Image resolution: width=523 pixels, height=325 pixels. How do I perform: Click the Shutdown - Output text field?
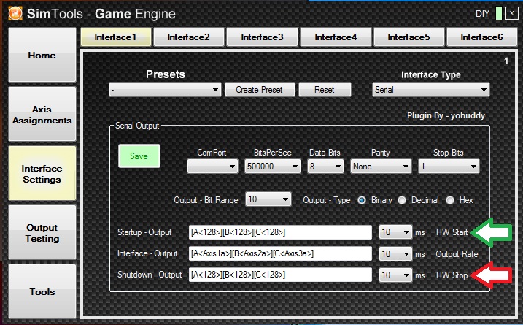click(x=280, y=275)
